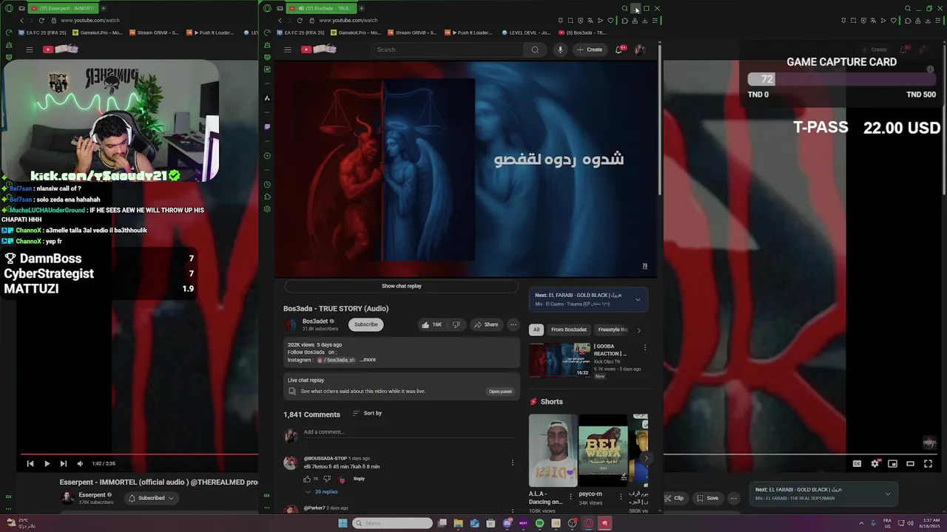Open the GOOBA REACTION video thumbnail
947x532 pixels.
(559, 360)
